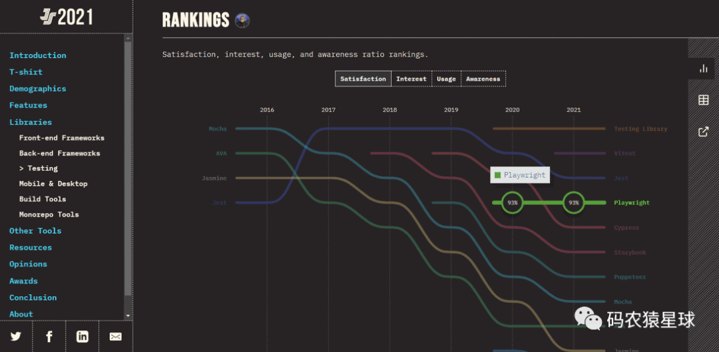Click the Playwright 2021 93% data point
Screen dimensions: 719x352
[574, 202]
